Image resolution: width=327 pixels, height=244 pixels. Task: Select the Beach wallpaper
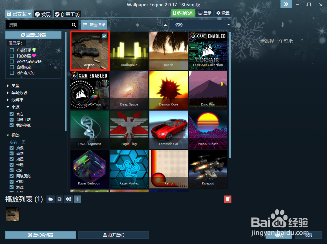[169, 51]
